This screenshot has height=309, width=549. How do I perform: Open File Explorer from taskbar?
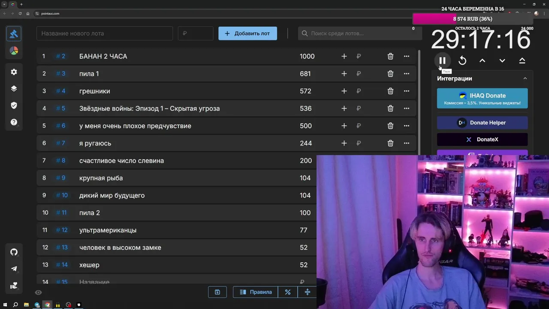26,305
